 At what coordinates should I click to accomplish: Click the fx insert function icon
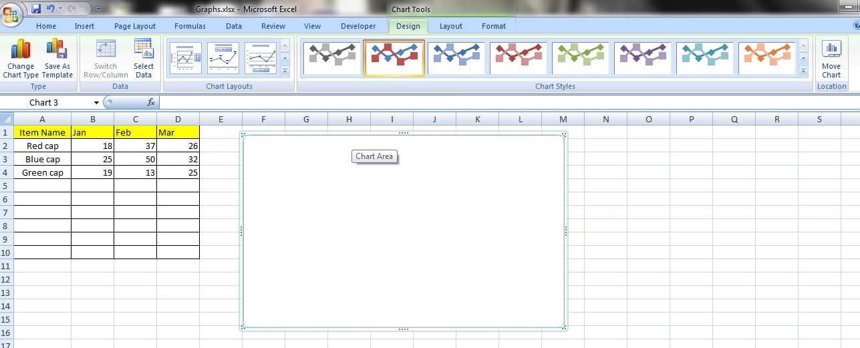[151, 102]
